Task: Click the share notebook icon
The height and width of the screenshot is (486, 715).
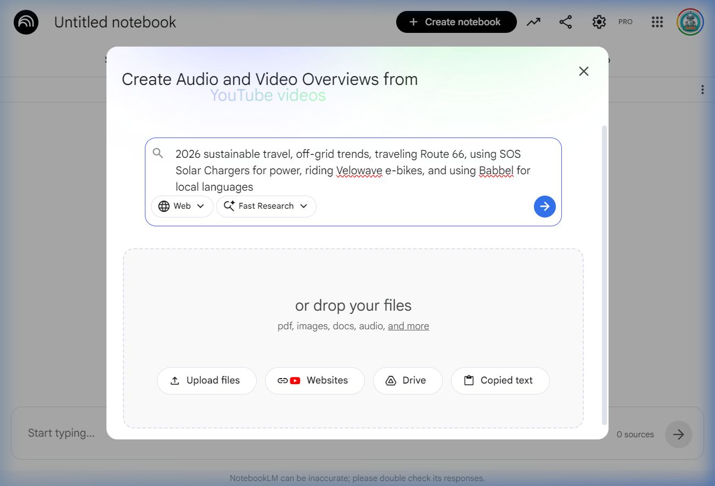Action: click(565, 22)
